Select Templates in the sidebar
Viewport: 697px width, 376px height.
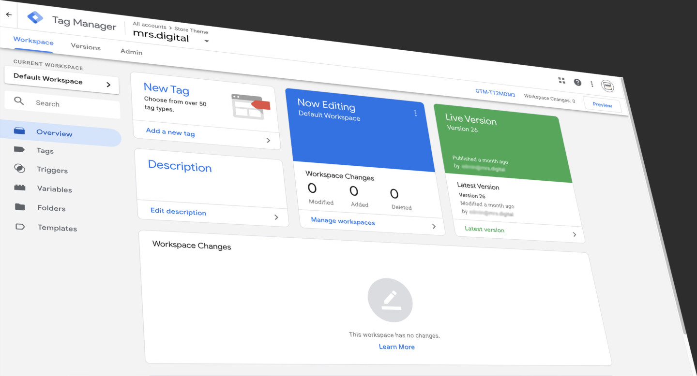pos(57,228)
